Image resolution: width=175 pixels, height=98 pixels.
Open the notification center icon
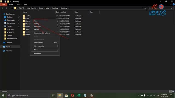click(x=171, y=96)
